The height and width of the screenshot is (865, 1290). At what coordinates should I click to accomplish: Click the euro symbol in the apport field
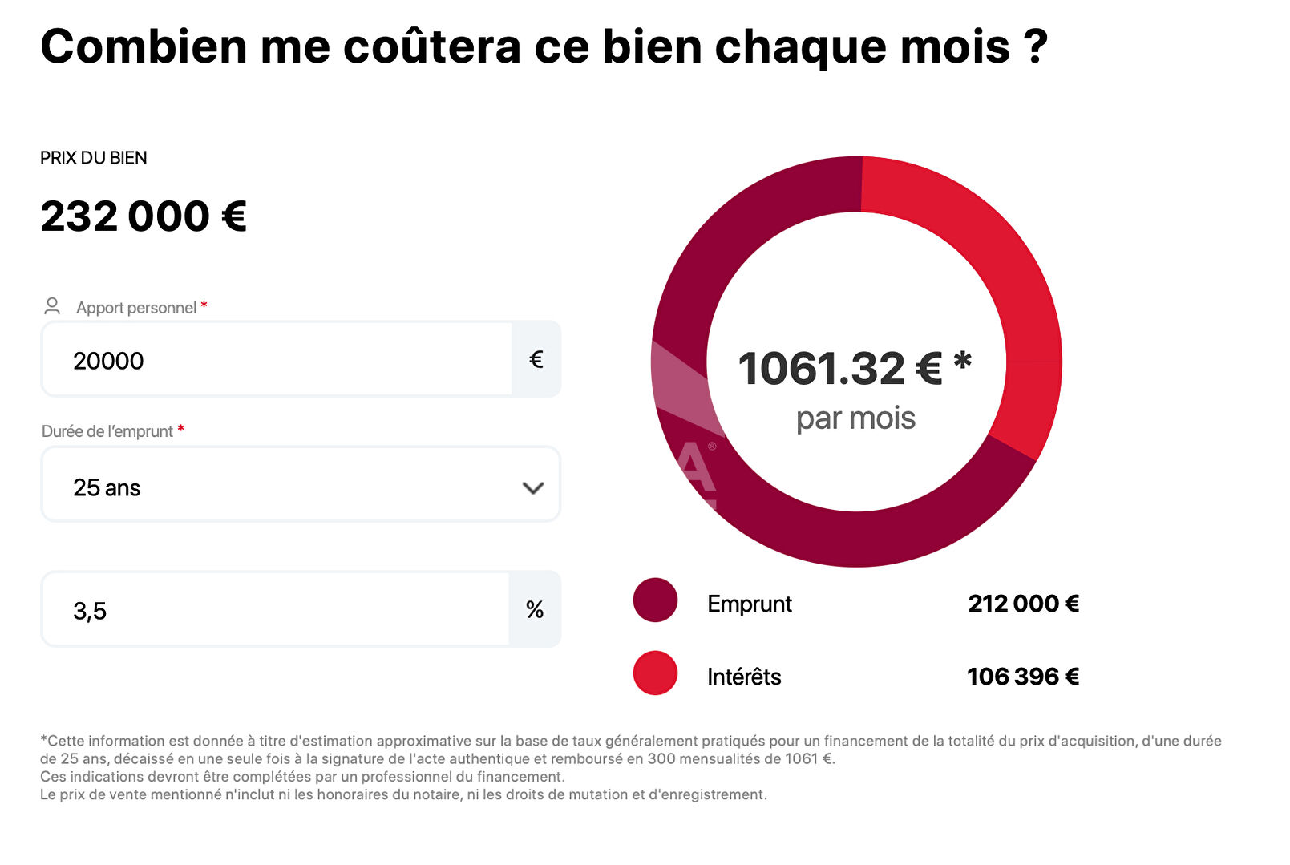pyautogui.click(x=536, y=359)
